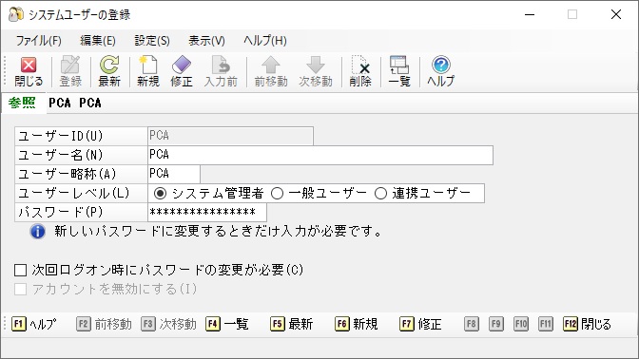This screenshot has width=639, height=359.
Task: Click the 最新 refresh toolbar icon
Action: click(109, 66)
